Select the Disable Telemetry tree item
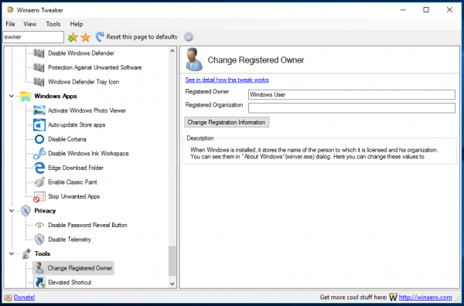Viewport: 464px width, 306px height. click(x=70, y=240)
